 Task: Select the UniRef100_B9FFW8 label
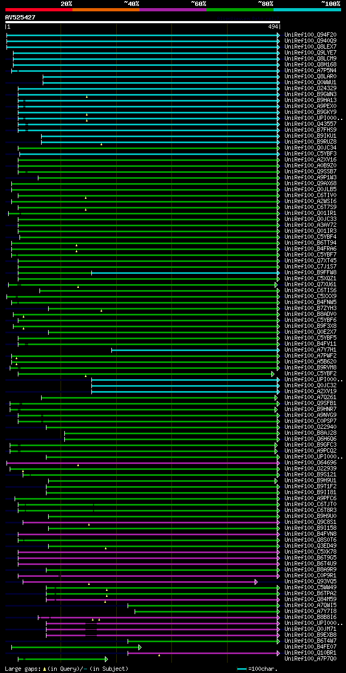coord(310,272)
